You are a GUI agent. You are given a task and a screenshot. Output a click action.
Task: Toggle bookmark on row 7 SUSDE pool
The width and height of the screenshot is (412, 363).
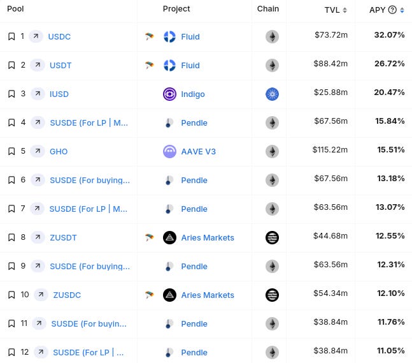[11, 209]
